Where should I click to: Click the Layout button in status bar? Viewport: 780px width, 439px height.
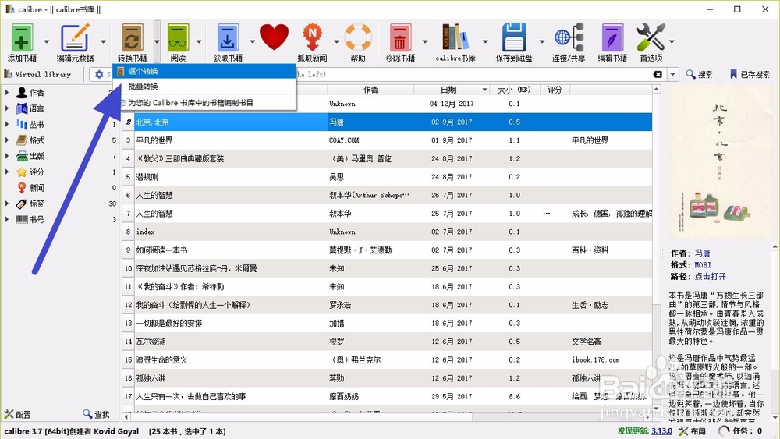693,431
